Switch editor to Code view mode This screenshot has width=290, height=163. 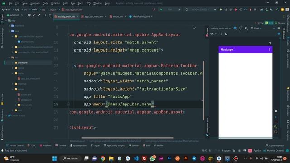260,23
